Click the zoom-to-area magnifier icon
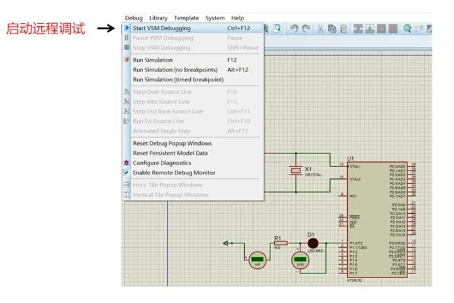This screenshot has width=454, height=303. [x=278, y=28]
